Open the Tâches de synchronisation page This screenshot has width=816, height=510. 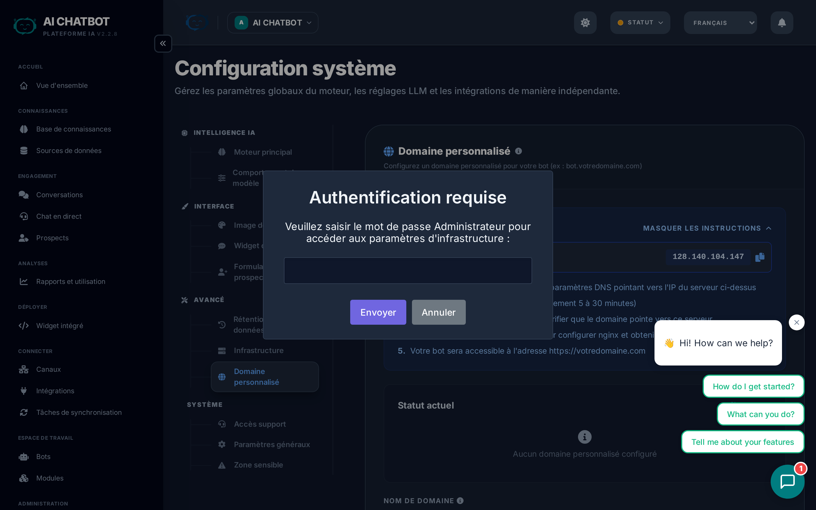point(79,412)
